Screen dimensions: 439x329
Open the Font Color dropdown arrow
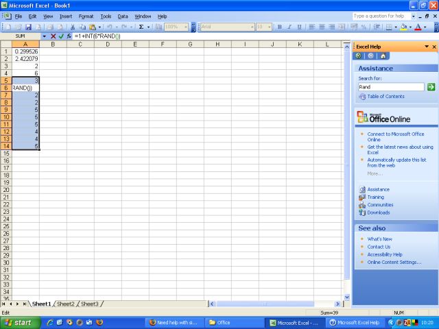click(x=425, y=27)
